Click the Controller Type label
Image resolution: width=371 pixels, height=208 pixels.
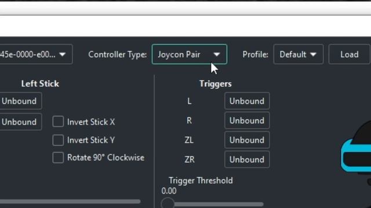coord(117,54)
